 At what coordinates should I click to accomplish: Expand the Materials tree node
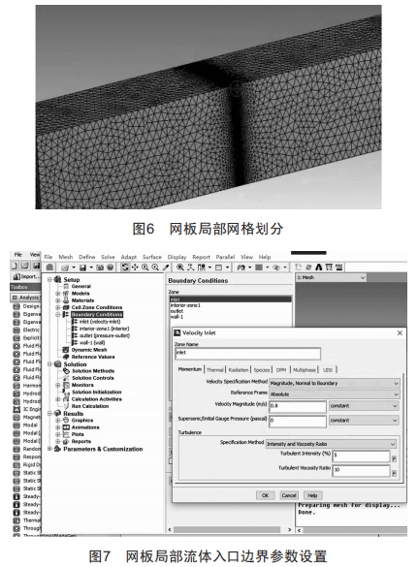click(57, 300)
